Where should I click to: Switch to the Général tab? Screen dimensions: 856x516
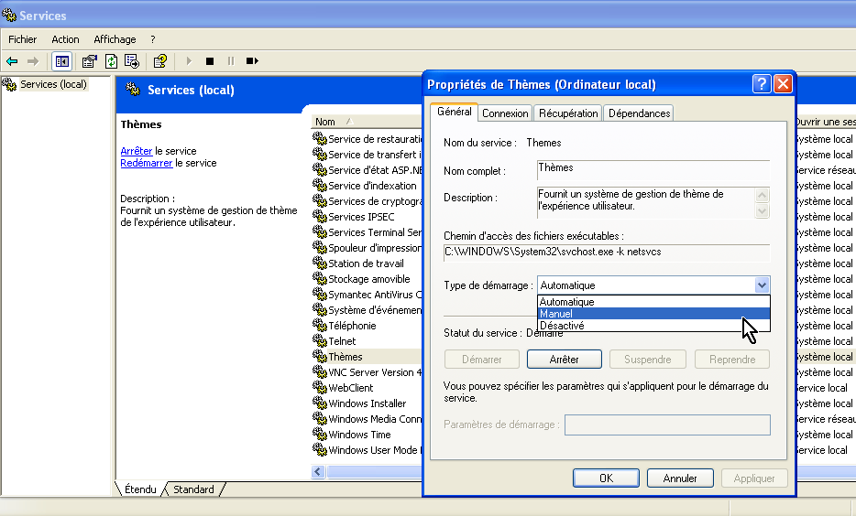(455, 111)
